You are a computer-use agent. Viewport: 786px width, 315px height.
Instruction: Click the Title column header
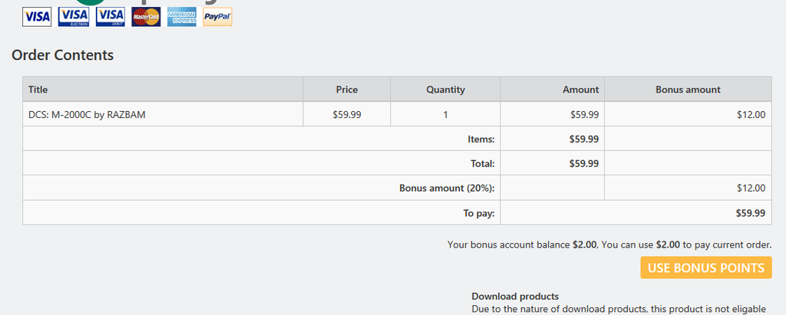pyautogui.click(x=38, y=90)
